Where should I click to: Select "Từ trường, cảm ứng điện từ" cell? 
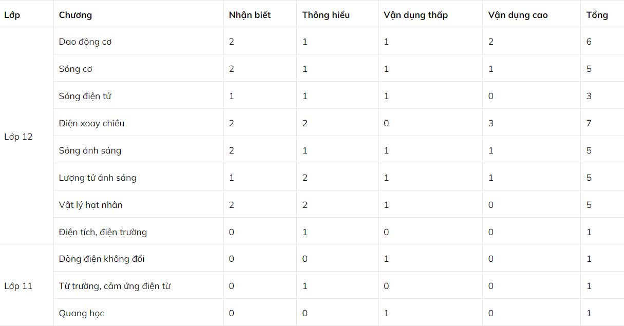[x=115, y=286]
